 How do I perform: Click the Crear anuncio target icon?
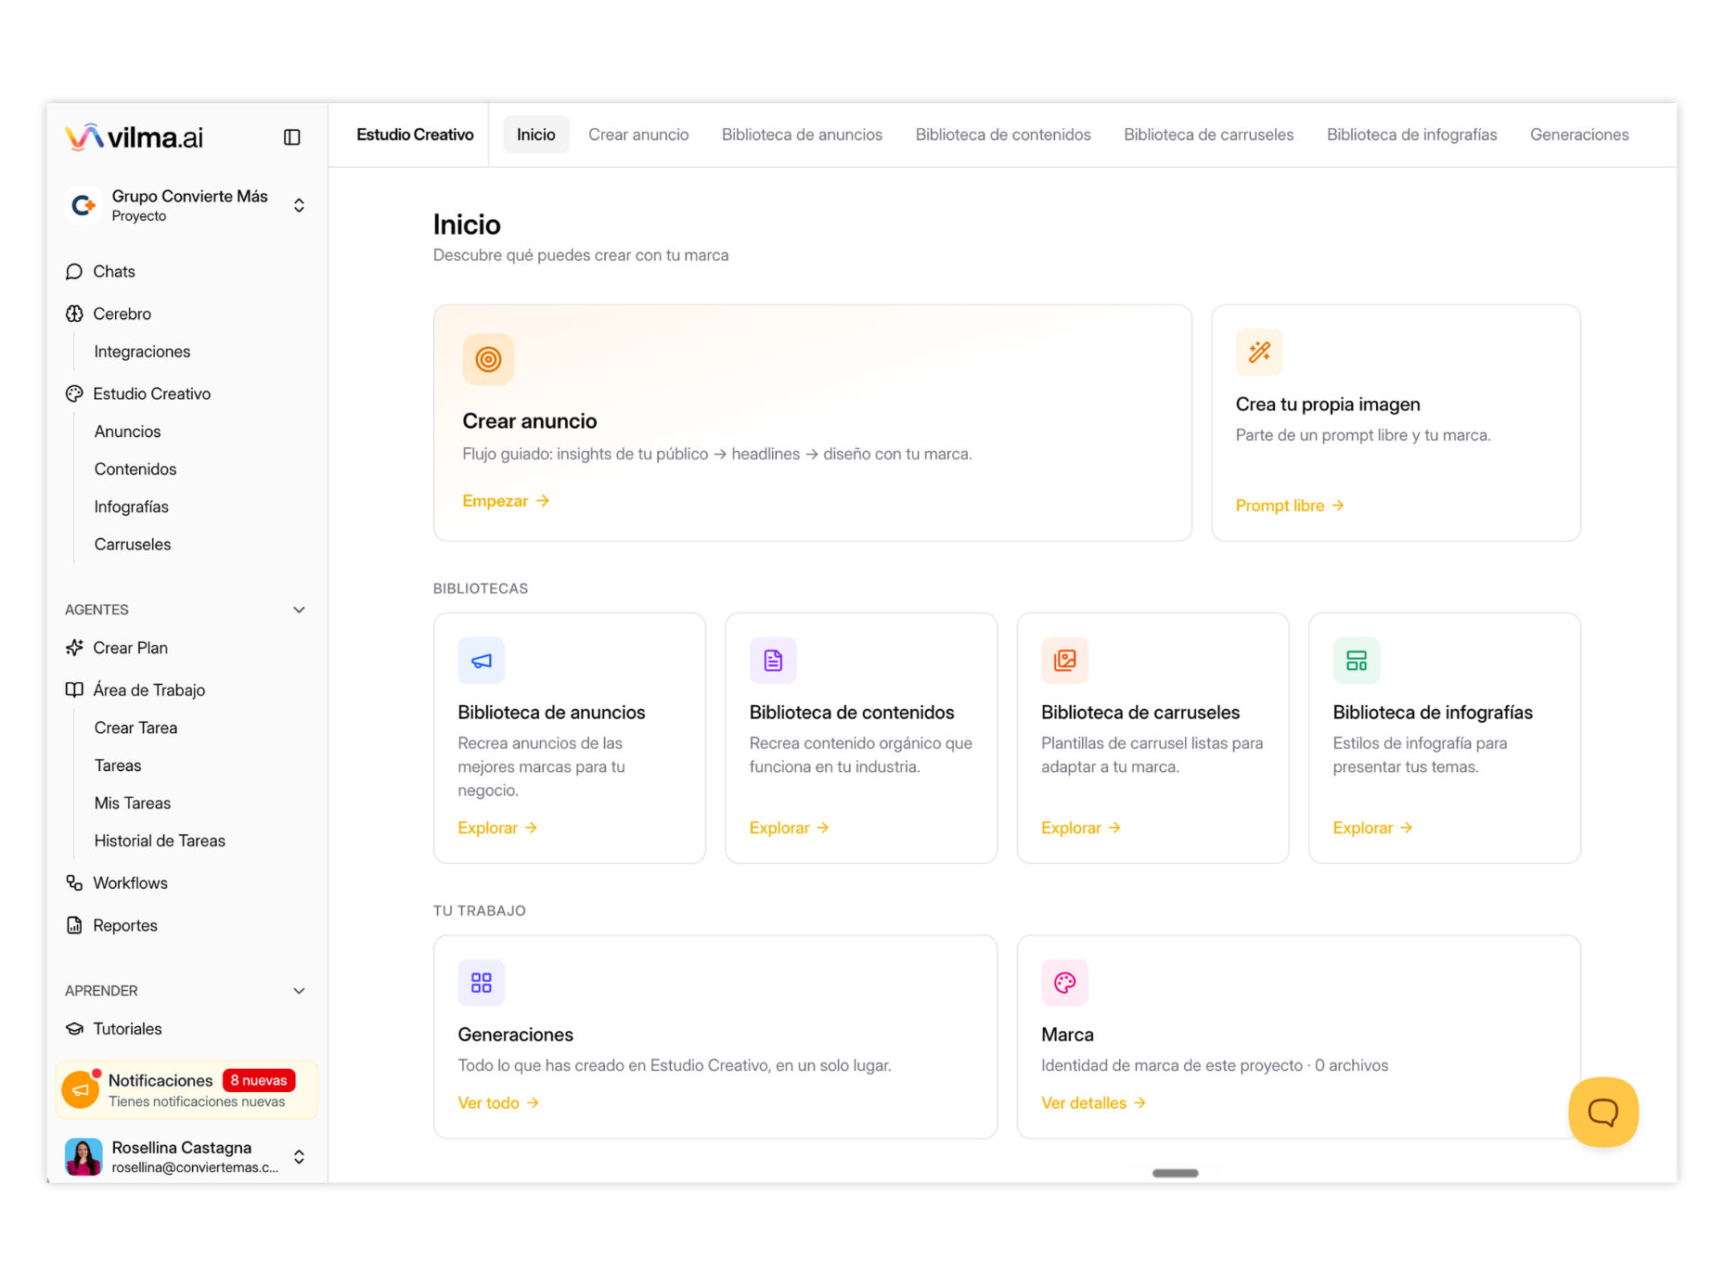tap(488, 359)
